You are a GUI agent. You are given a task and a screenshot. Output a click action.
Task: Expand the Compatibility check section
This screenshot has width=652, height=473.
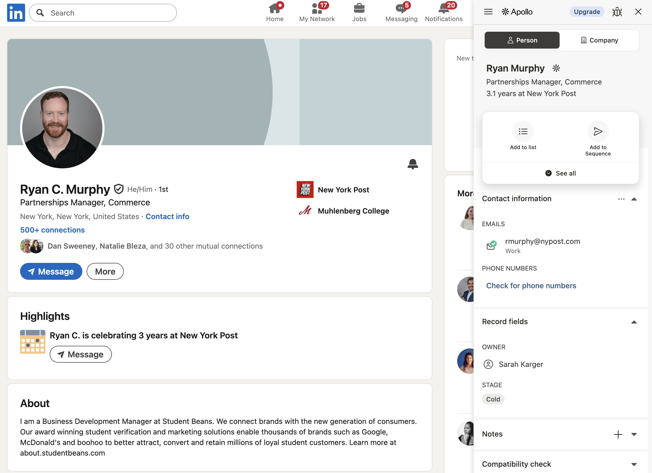634,464
